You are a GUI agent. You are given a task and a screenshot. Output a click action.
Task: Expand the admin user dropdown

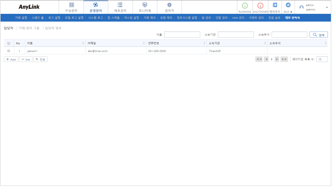(327, 7)
